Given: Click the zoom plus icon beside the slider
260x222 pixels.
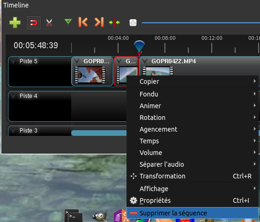Looking at the screenshot, I should coord(133,22).
